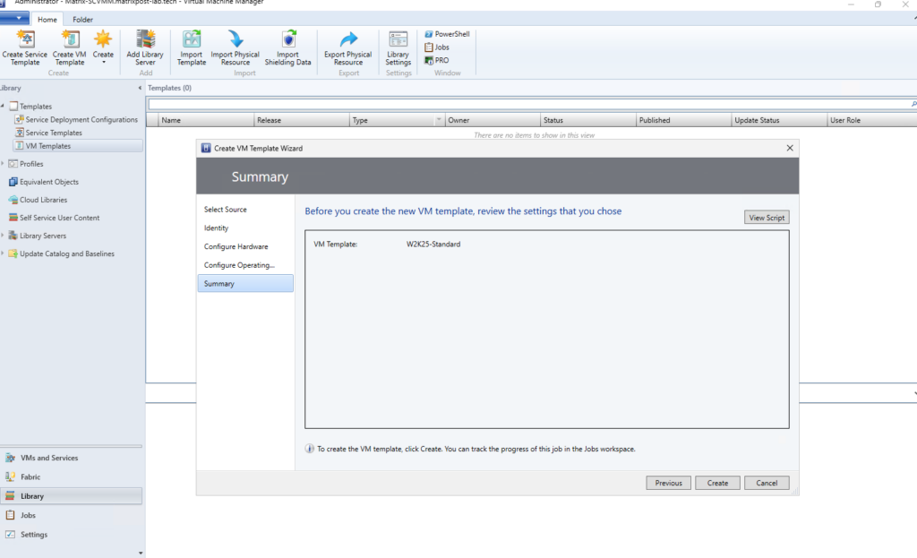Open Jobs window from ribbon
Image resolution: width=917 pixels, height=558 pixels.
click(437, 47)
